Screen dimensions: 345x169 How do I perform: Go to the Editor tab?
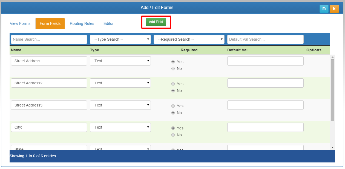tap(108, 23)
